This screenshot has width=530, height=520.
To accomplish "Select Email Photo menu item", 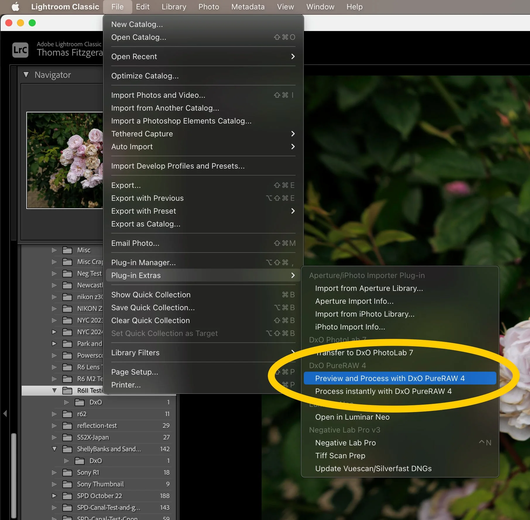I will tap(203, 243).
